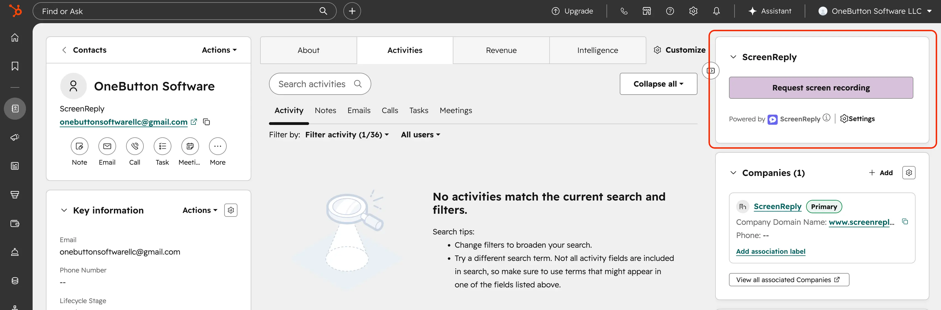The width and height of the screenshot is (941, 310).
Task: Open the Contacts header Actions dropdown
Action: (219, 50)
